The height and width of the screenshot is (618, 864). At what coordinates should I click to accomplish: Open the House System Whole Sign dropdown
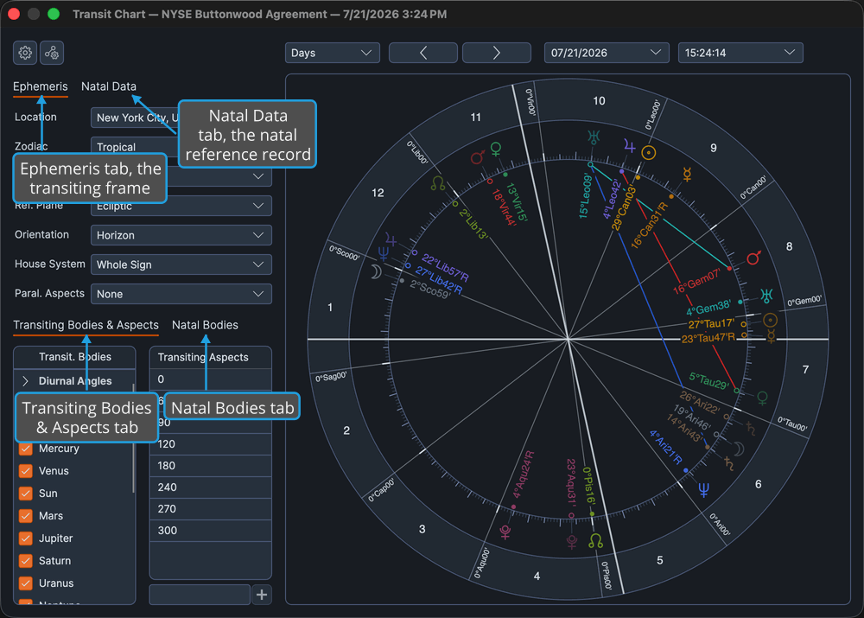pyautogui.click(x=181, y=264)
